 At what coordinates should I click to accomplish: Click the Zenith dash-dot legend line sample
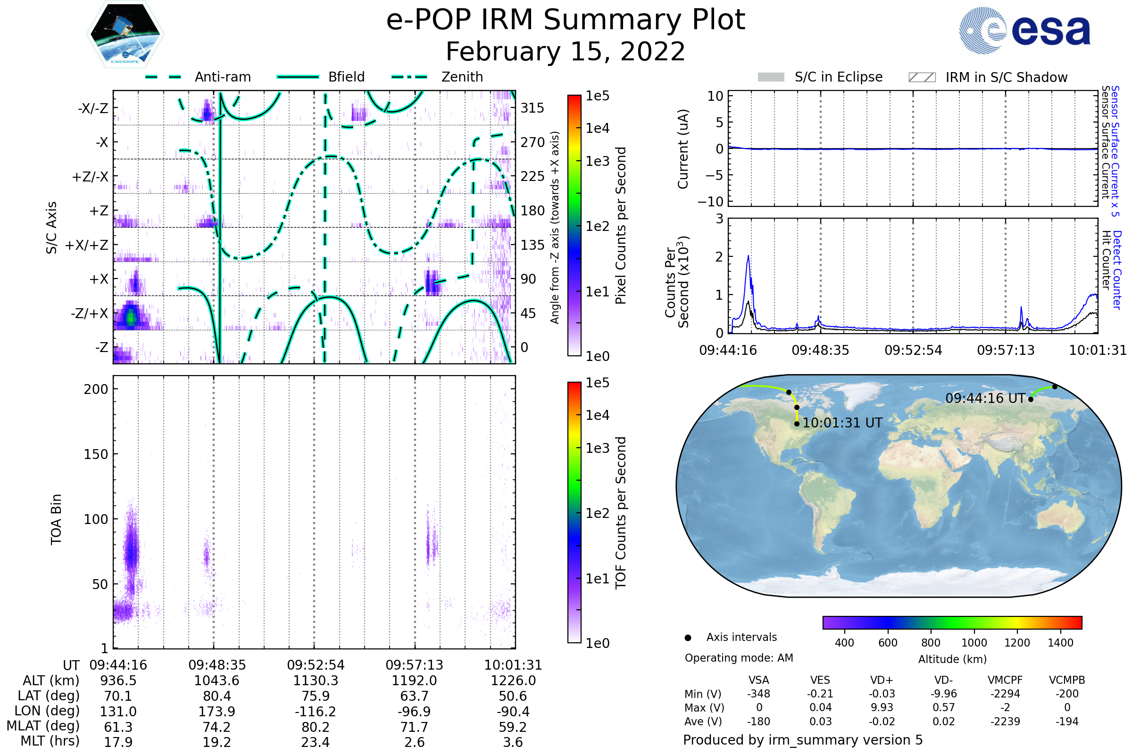pos(409,77)
